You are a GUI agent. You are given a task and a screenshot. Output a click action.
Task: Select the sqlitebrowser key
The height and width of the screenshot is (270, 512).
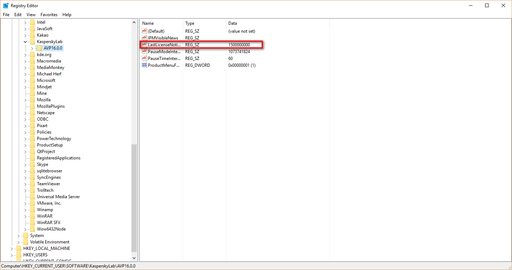click(50, 171)
